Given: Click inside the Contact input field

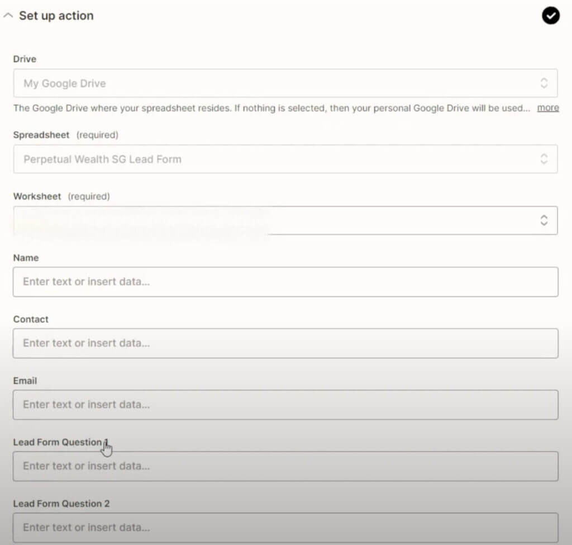Looking at the screenshot, I should tap(286, 343).
